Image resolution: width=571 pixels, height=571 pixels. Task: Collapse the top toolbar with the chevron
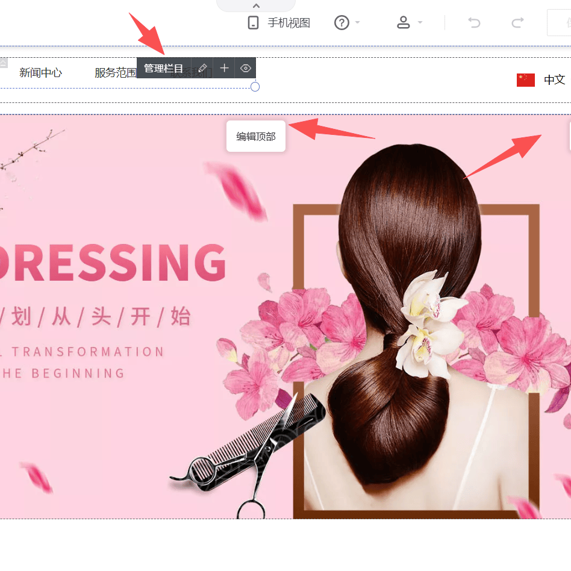pos(256,5)
